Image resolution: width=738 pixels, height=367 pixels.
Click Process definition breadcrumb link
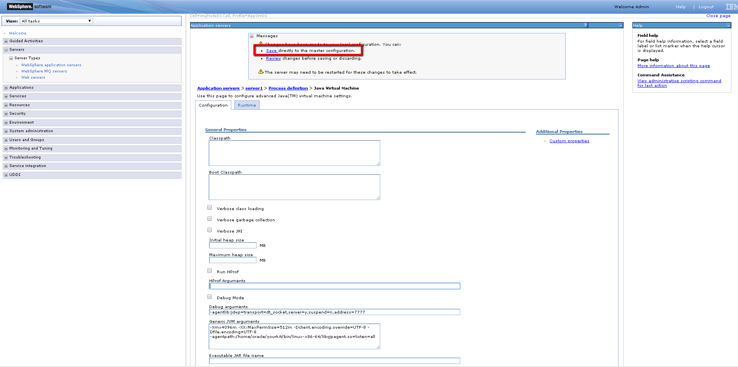click(288, 88)
